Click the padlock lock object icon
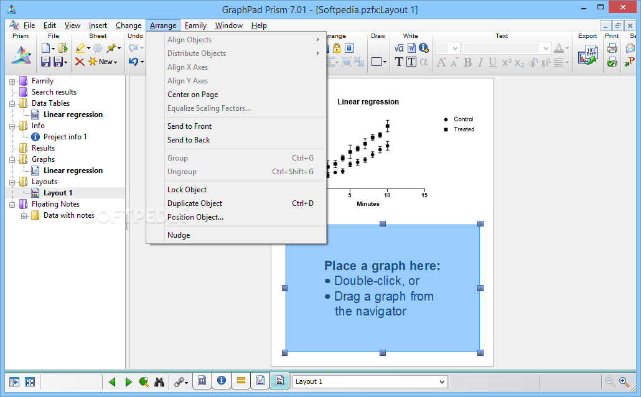The height and width of the screenshot is (397, 641). (x=337, y=49)
